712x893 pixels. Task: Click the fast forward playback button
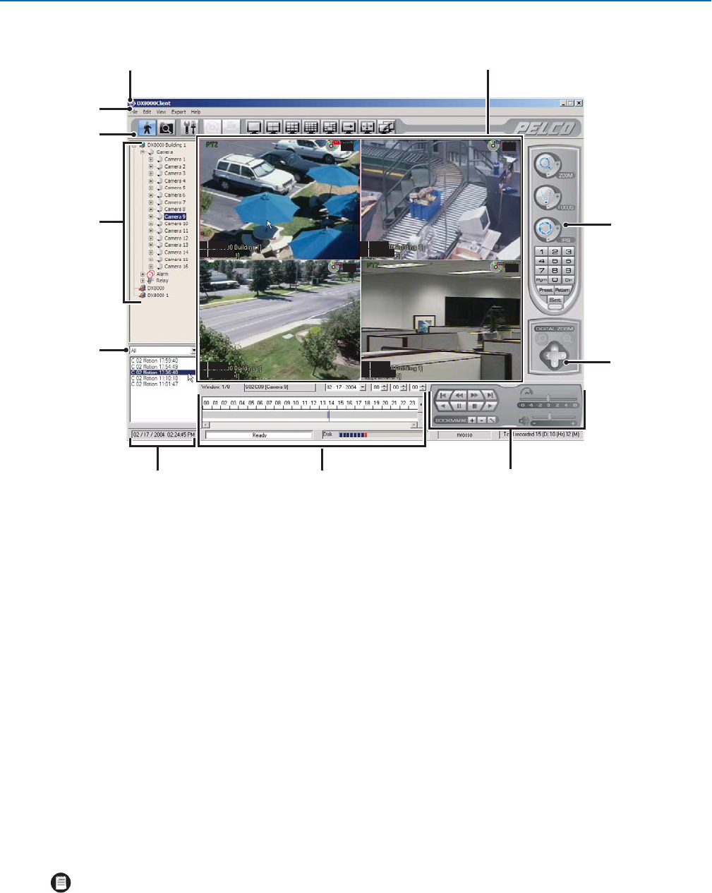475,396
